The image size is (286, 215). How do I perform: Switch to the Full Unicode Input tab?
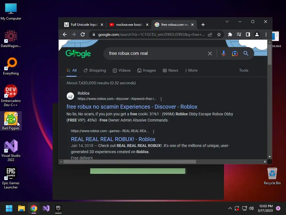coord(81,25)
